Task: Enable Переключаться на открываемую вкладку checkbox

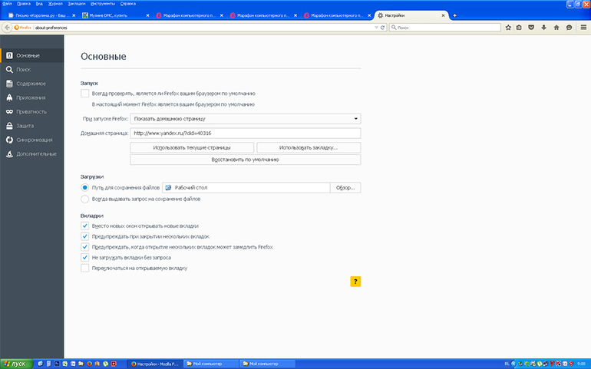Action: [x=84, y=269]
